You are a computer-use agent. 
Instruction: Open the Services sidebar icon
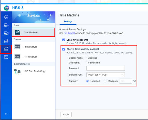coord(6,49)
